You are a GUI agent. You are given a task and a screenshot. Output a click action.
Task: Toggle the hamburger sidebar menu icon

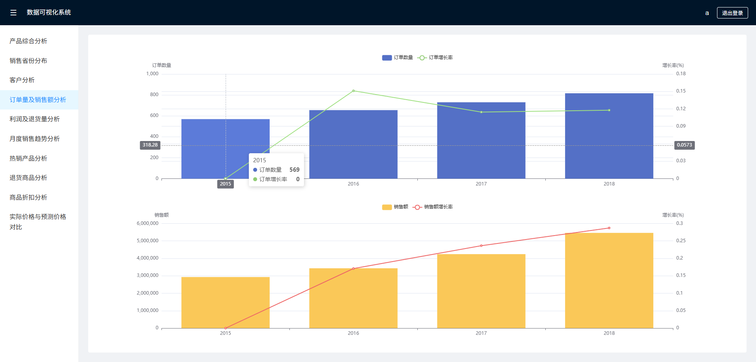pos(13,13)
